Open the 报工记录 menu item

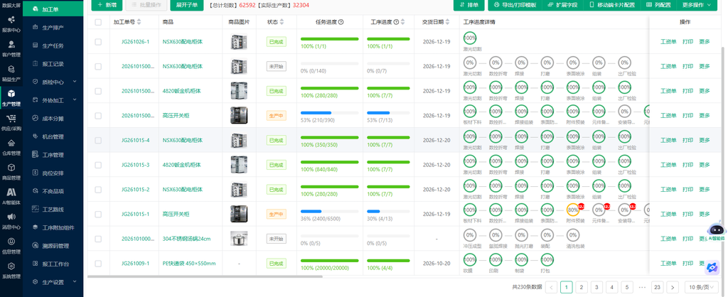click(x=53, y=64)
